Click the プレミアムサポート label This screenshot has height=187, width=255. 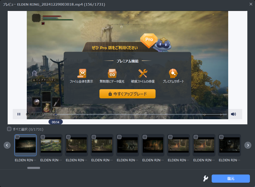pos(173,81)
